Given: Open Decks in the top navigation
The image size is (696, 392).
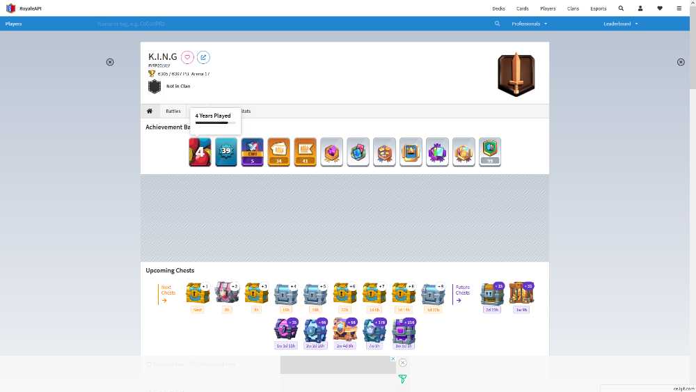Looking at the screenshot, I should (x=498, y=8).
